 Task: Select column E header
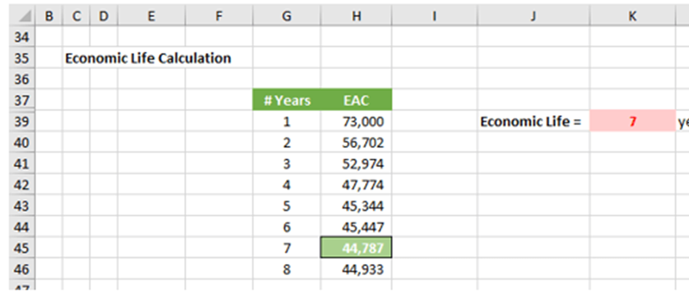(151, 16)
